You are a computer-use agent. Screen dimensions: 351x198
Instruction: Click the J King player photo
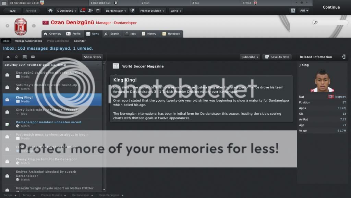click(322, 81)
